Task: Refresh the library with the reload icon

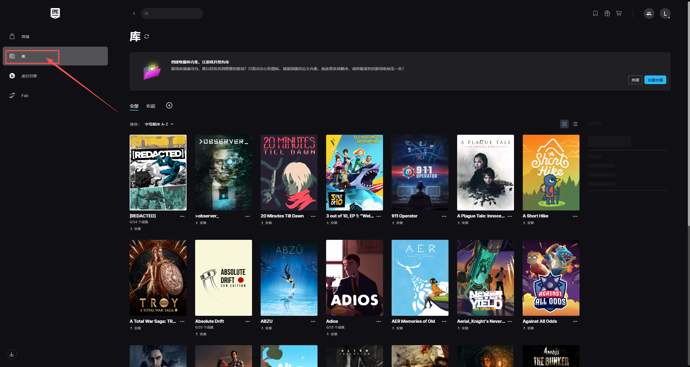Action: click(x=147, y=36)
